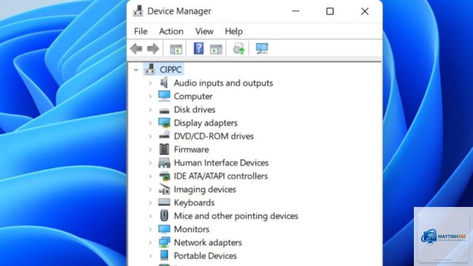Click the Computer category monitor icon
The width and height of the screenshot is (473, 266).
click(x=164, y=96)
